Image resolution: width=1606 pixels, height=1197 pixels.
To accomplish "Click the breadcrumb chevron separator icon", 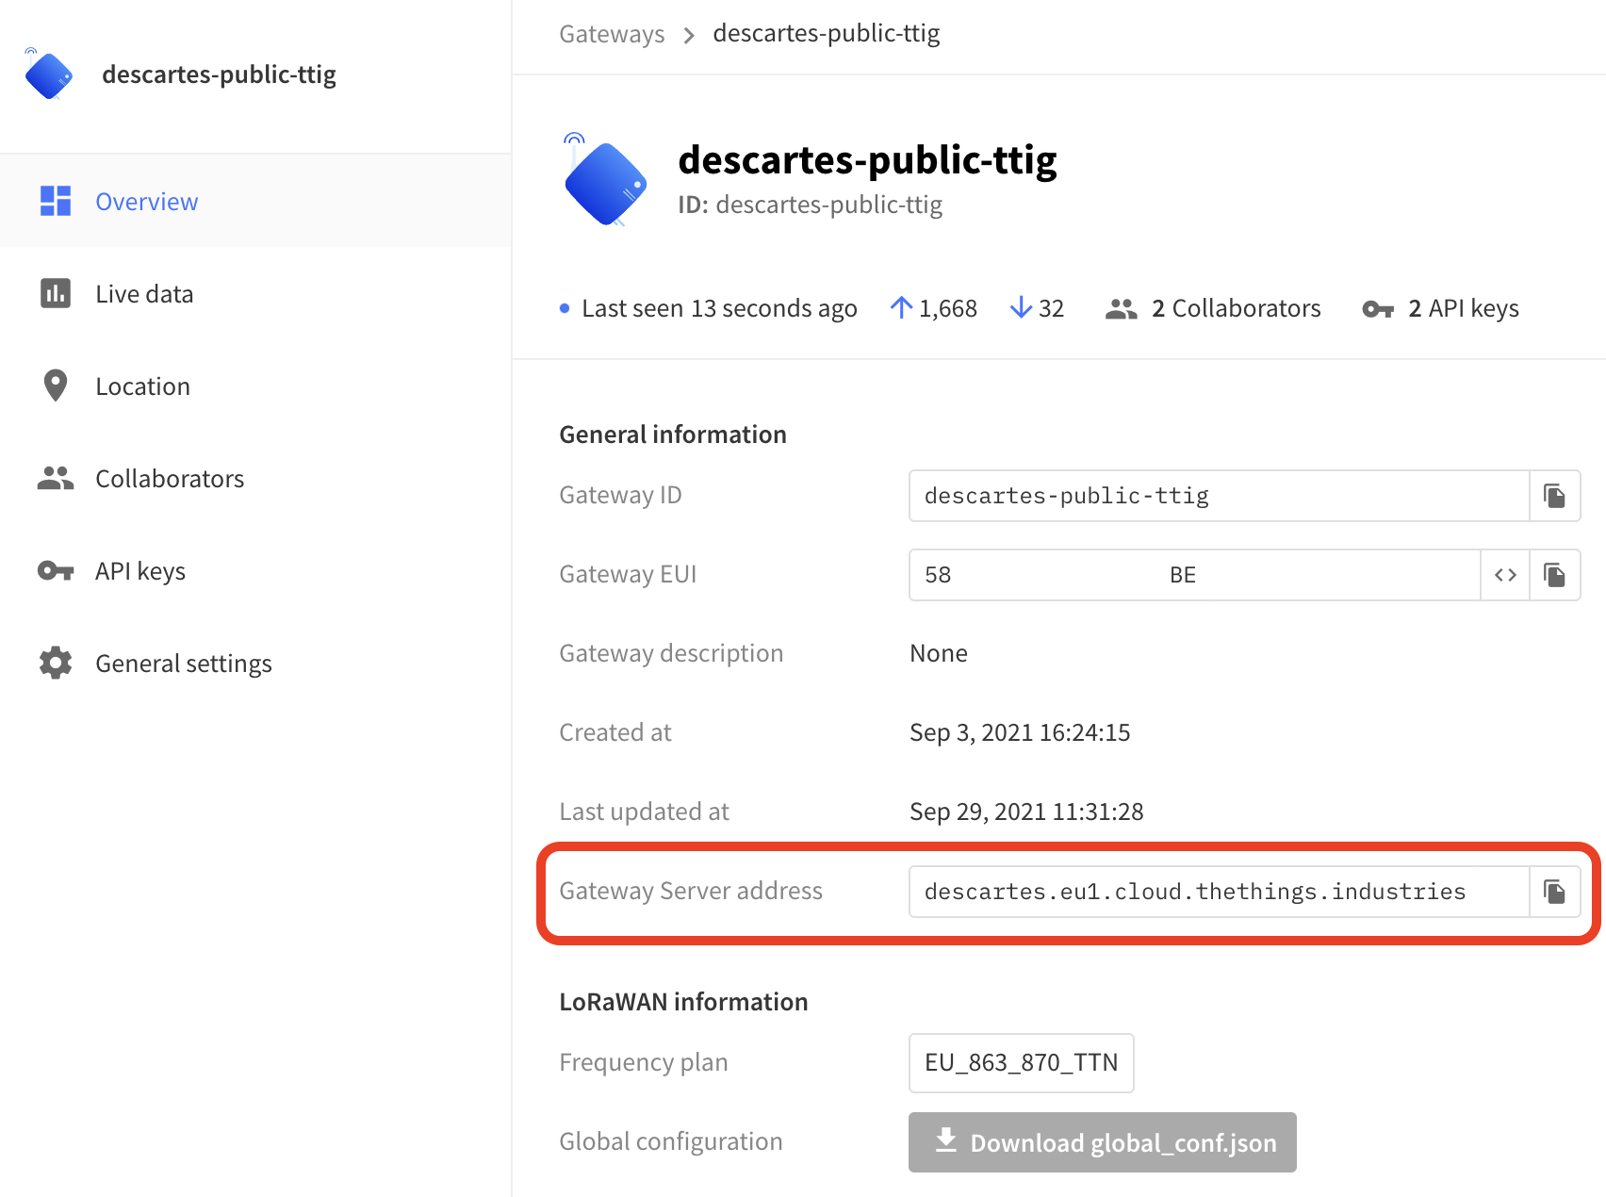I will [689, 36].
